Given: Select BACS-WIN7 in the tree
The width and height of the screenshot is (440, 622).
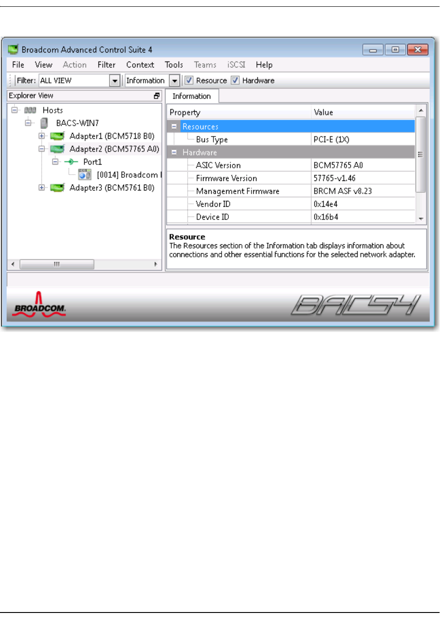Looking at the screenshot, I should tap(77, 123).
